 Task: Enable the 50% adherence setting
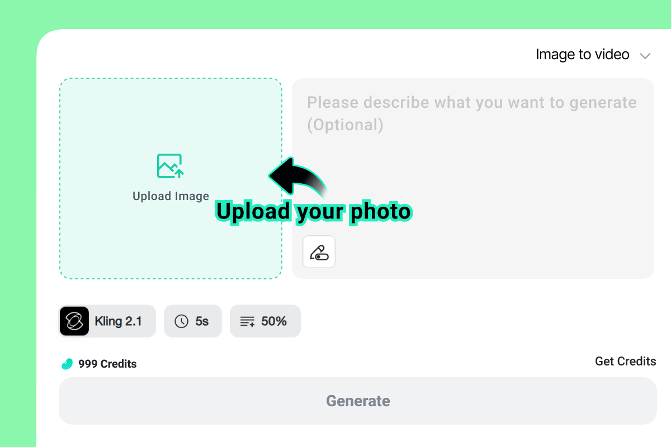[x=265, y=321]
